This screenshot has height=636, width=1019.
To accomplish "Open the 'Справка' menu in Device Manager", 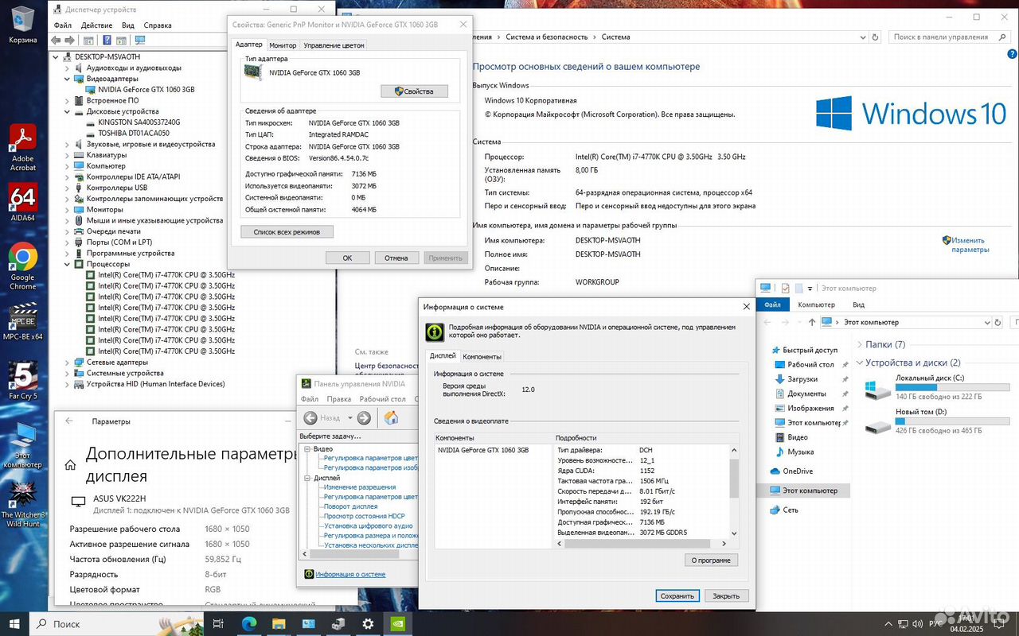I will tap(158, 25).
